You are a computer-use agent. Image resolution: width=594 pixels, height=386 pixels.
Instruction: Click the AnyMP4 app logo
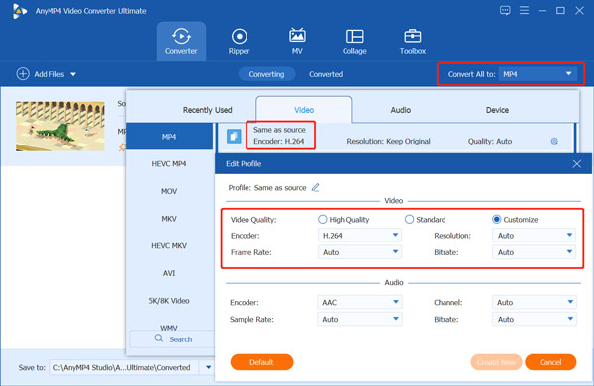point(20,11)
